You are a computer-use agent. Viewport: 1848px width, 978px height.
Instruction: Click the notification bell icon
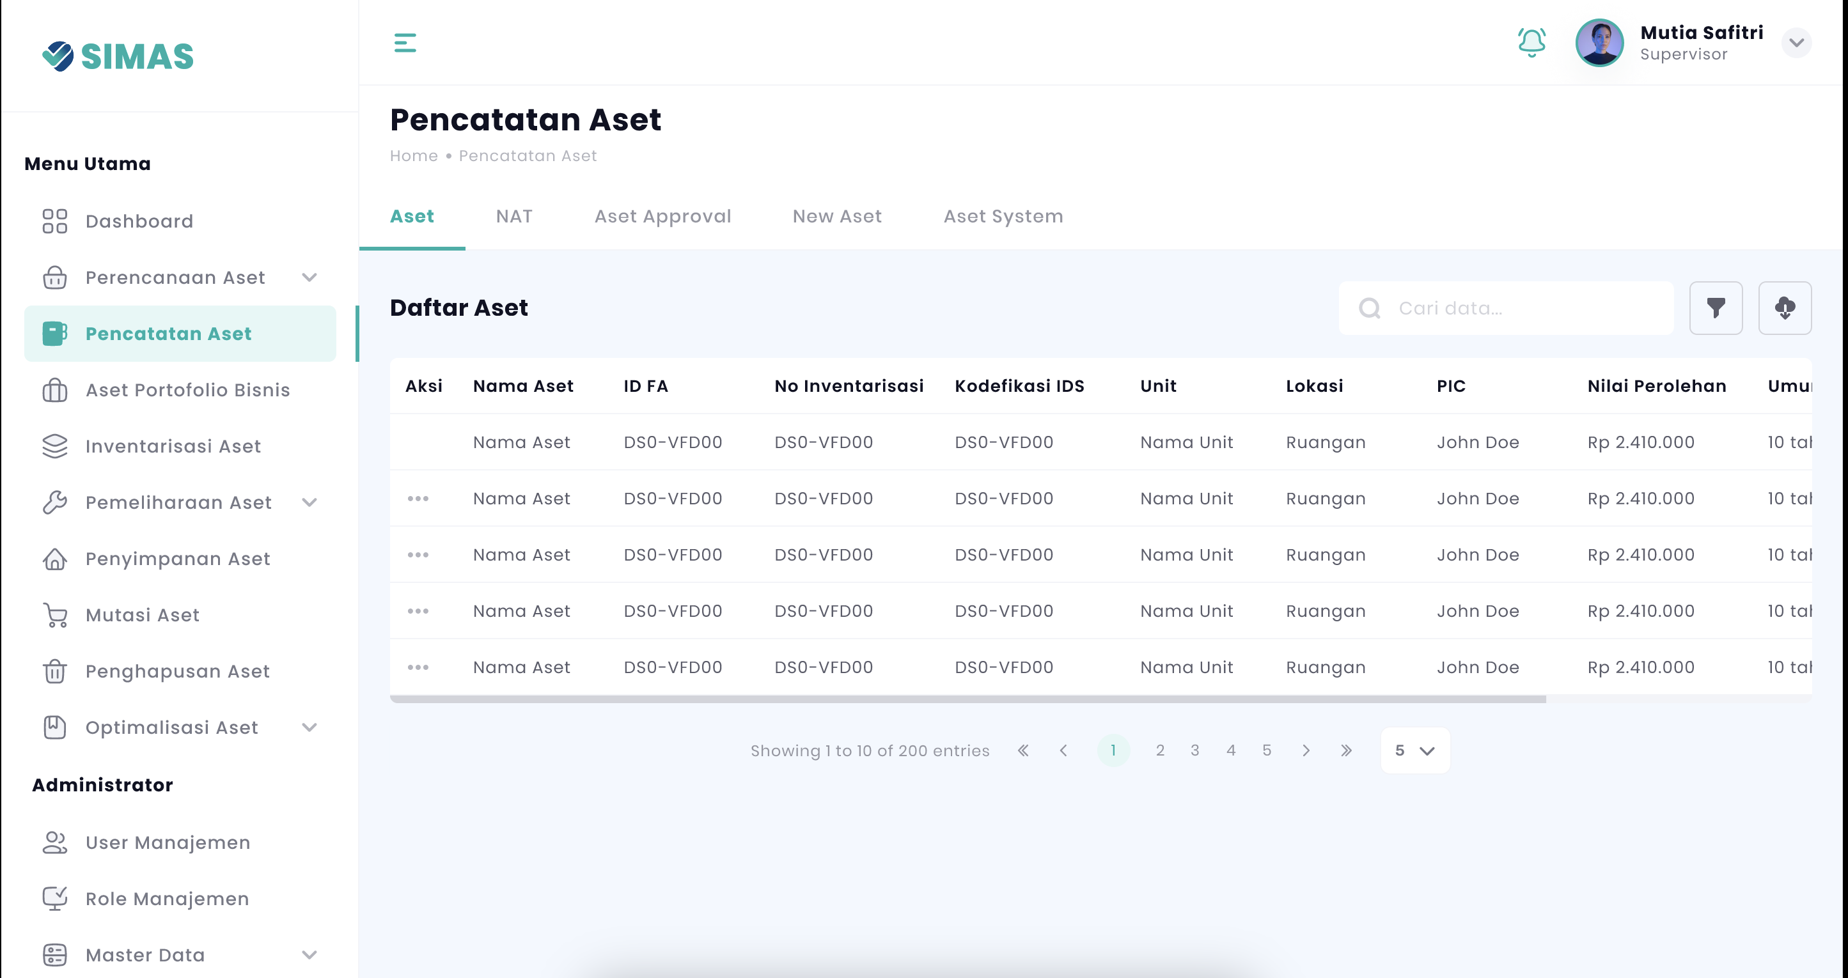point(1531,42)
